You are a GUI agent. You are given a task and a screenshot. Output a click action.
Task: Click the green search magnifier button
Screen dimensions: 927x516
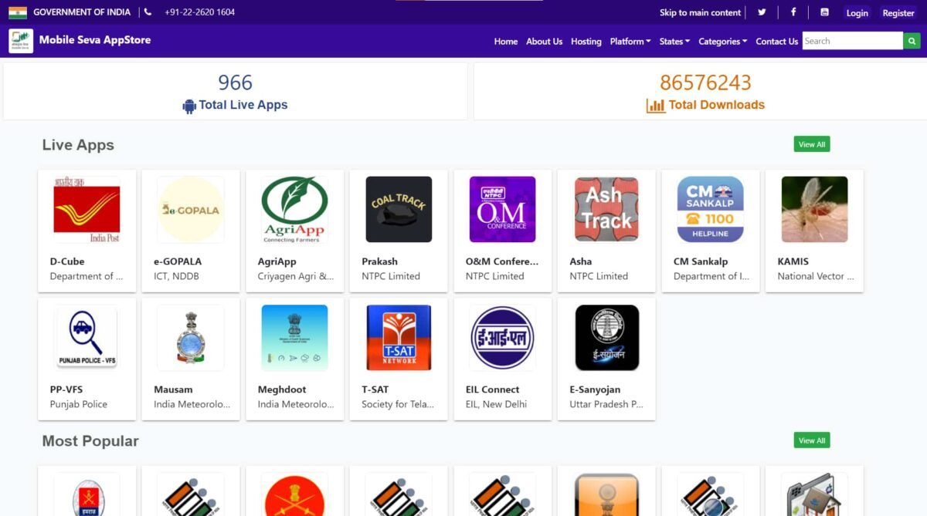coord(913,42)
